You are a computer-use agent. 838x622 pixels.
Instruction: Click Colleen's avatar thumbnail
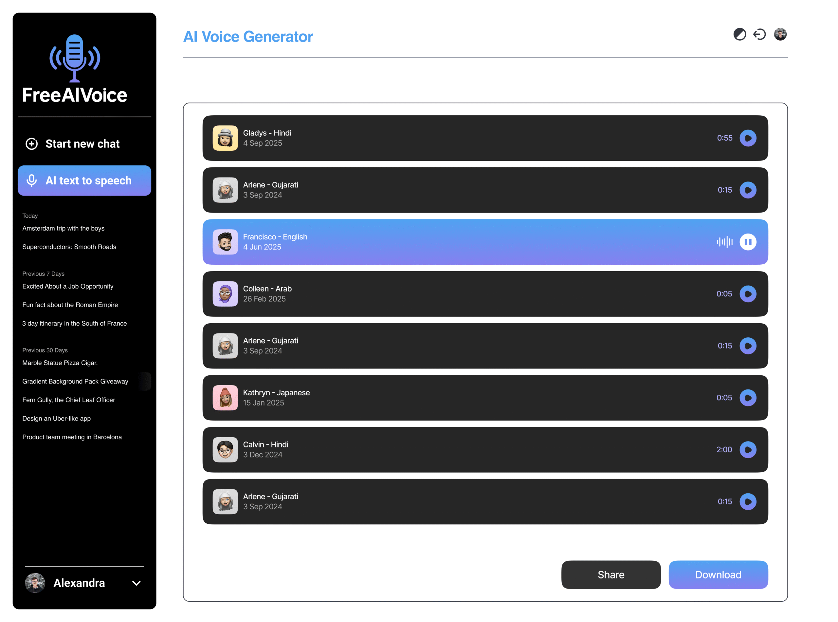tap(225, 294)
